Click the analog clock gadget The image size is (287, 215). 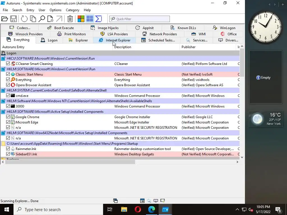point(266,27)
